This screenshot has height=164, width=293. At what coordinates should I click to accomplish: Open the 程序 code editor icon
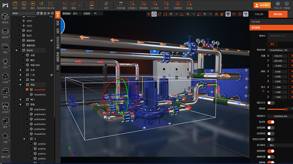pos(106,4)
